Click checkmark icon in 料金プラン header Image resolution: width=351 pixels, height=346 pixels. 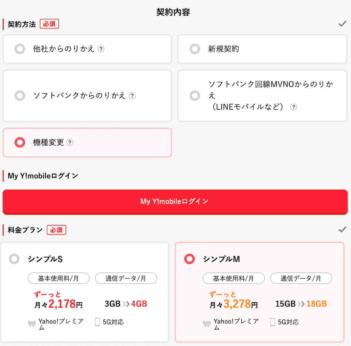tap(342, 229)
